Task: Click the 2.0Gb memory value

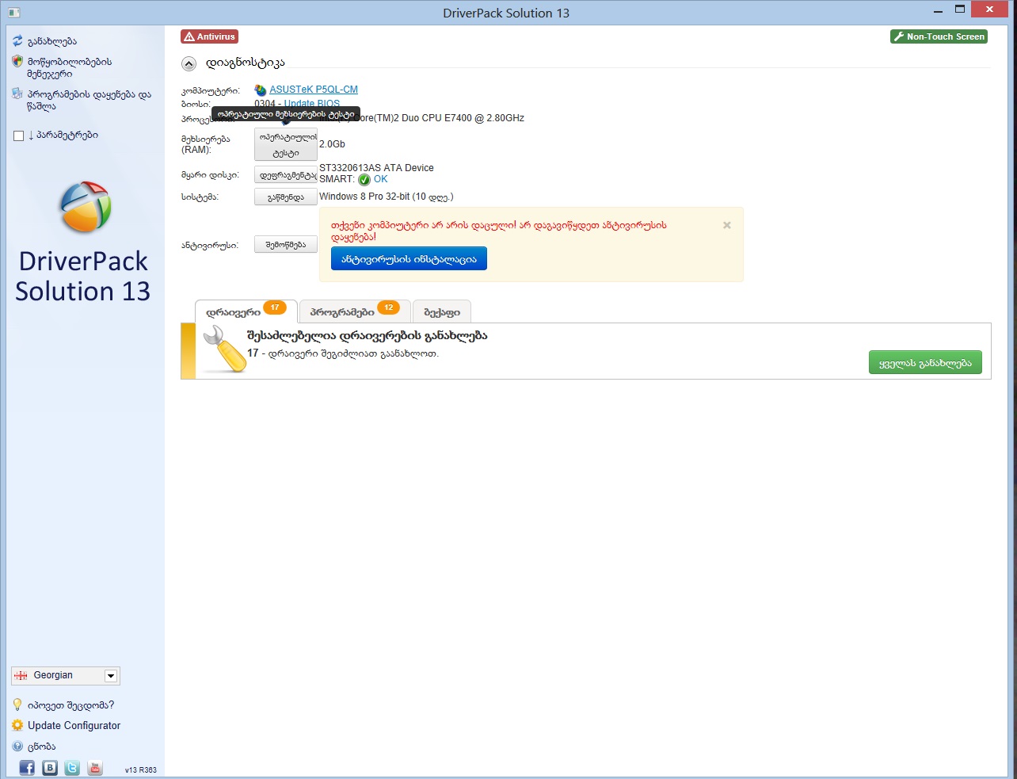Action: click(332, 144)
